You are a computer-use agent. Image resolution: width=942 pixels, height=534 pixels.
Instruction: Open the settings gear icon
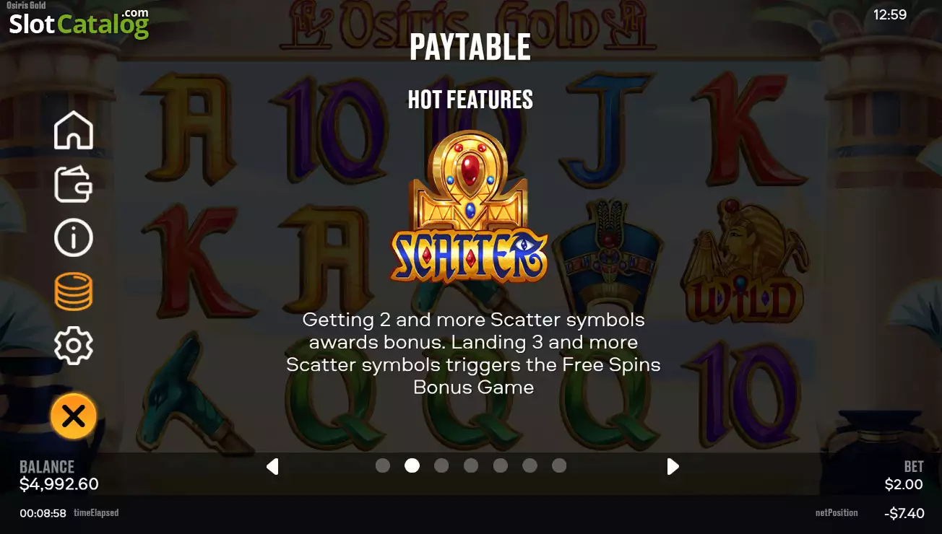[74, 346]
